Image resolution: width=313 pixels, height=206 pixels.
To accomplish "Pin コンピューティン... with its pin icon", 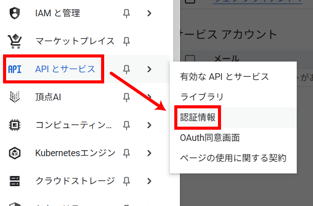I will [127, 125].
